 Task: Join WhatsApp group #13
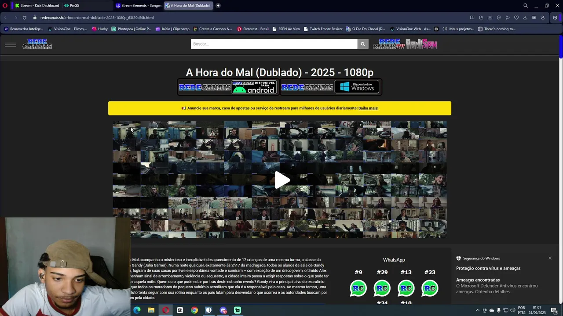tap(406, 288)
